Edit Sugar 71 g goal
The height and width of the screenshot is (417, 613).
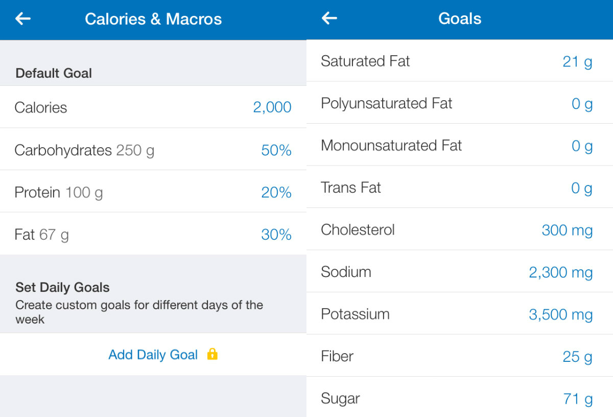click(578, 399)
